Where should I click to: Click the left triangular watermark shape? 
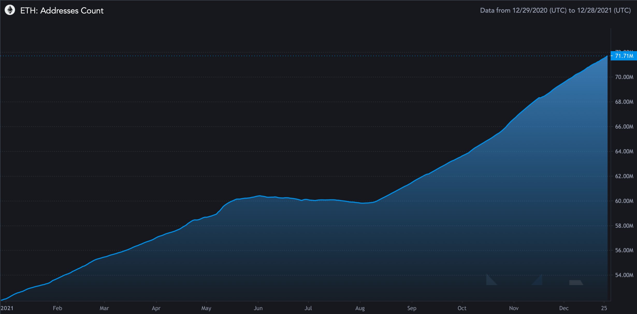pyautogui.click(x=490, y=281)
